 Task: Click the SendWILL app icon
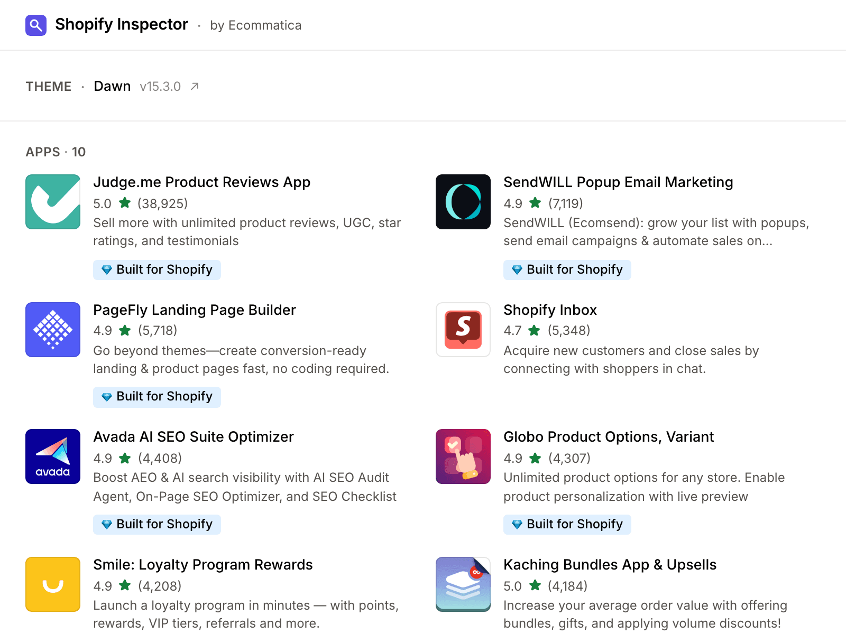(463, 202)
